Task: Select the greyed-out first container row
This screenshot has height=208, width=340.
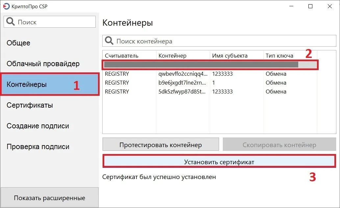Action: pyautogui.click(x=210, y=65)
